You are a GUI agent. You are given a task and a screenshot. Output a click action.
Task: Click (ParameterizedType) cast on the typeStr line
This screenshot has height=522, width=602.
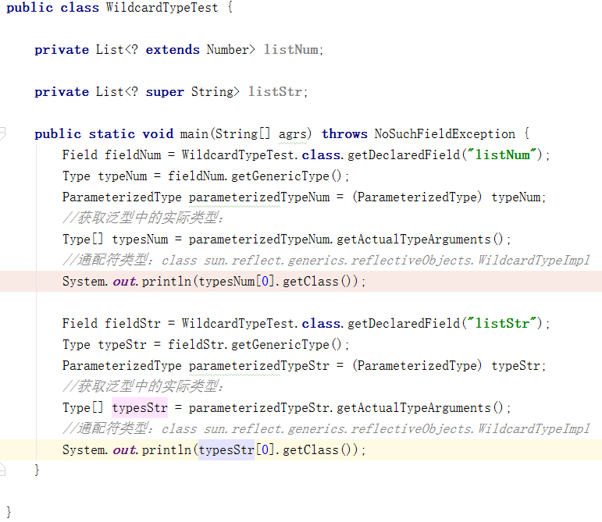coord(417,365)
